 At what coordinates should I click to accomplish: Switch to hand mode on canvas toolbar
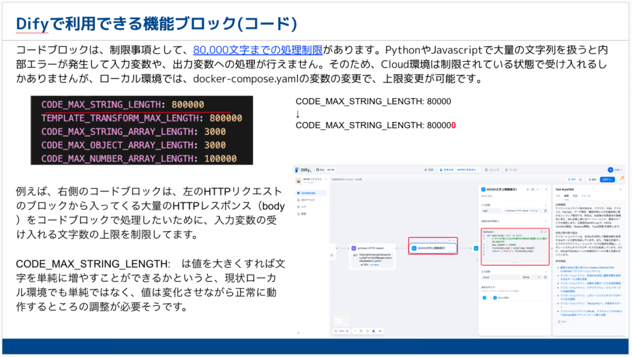tap(373, 331)
